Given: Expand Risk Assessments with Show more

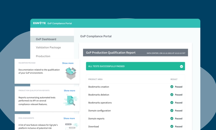Looking at the screenshot, I should [x=69, y=118].
